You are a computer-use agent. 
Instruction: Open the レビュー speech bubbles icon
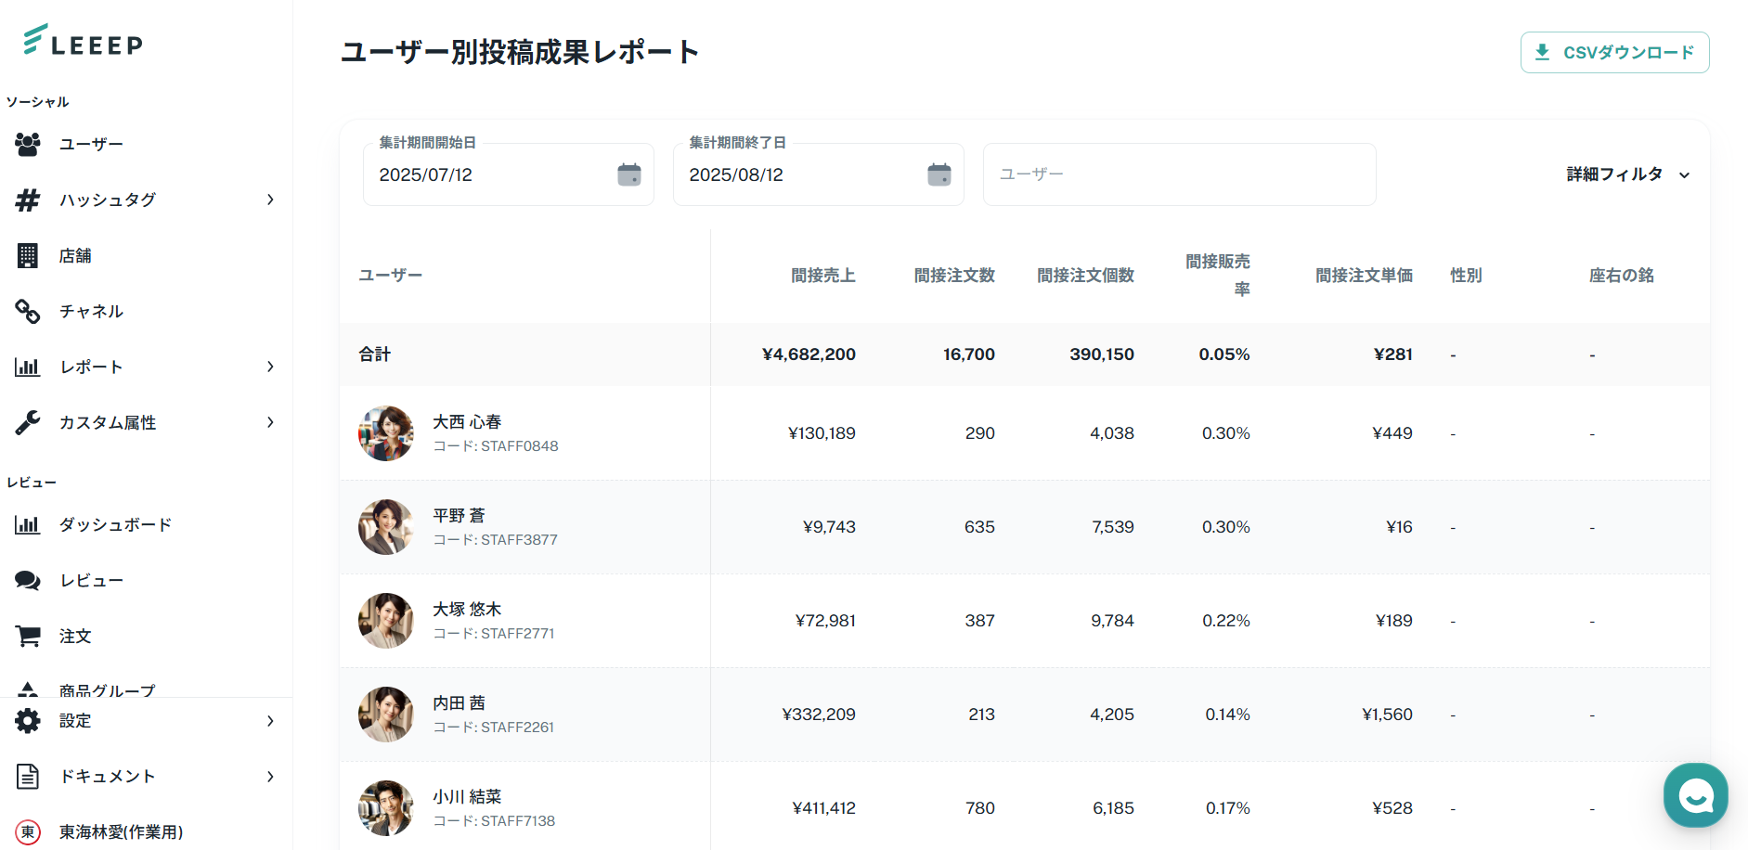28,580
